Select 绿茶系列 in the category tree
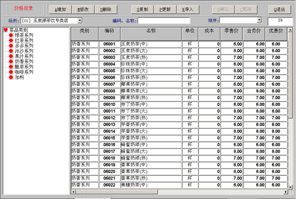The image size is (296, 199). click(24, 35)
